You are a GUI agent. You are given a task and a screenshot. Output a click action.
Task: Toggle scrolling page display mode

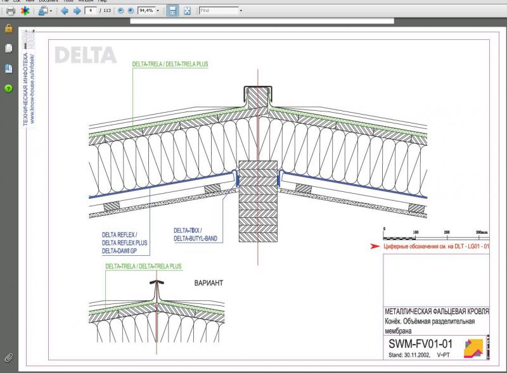click(172, 11)
